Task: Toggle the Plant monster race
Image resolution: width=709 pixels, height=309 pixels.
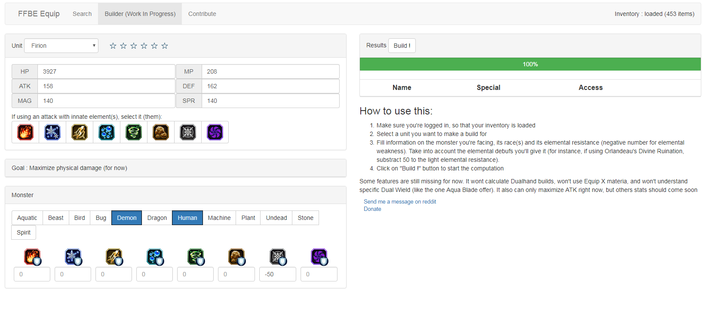Action: point(248,218)
